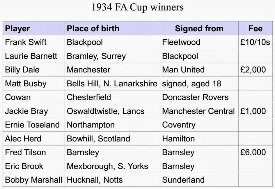Click the Place of birth header

93,28
